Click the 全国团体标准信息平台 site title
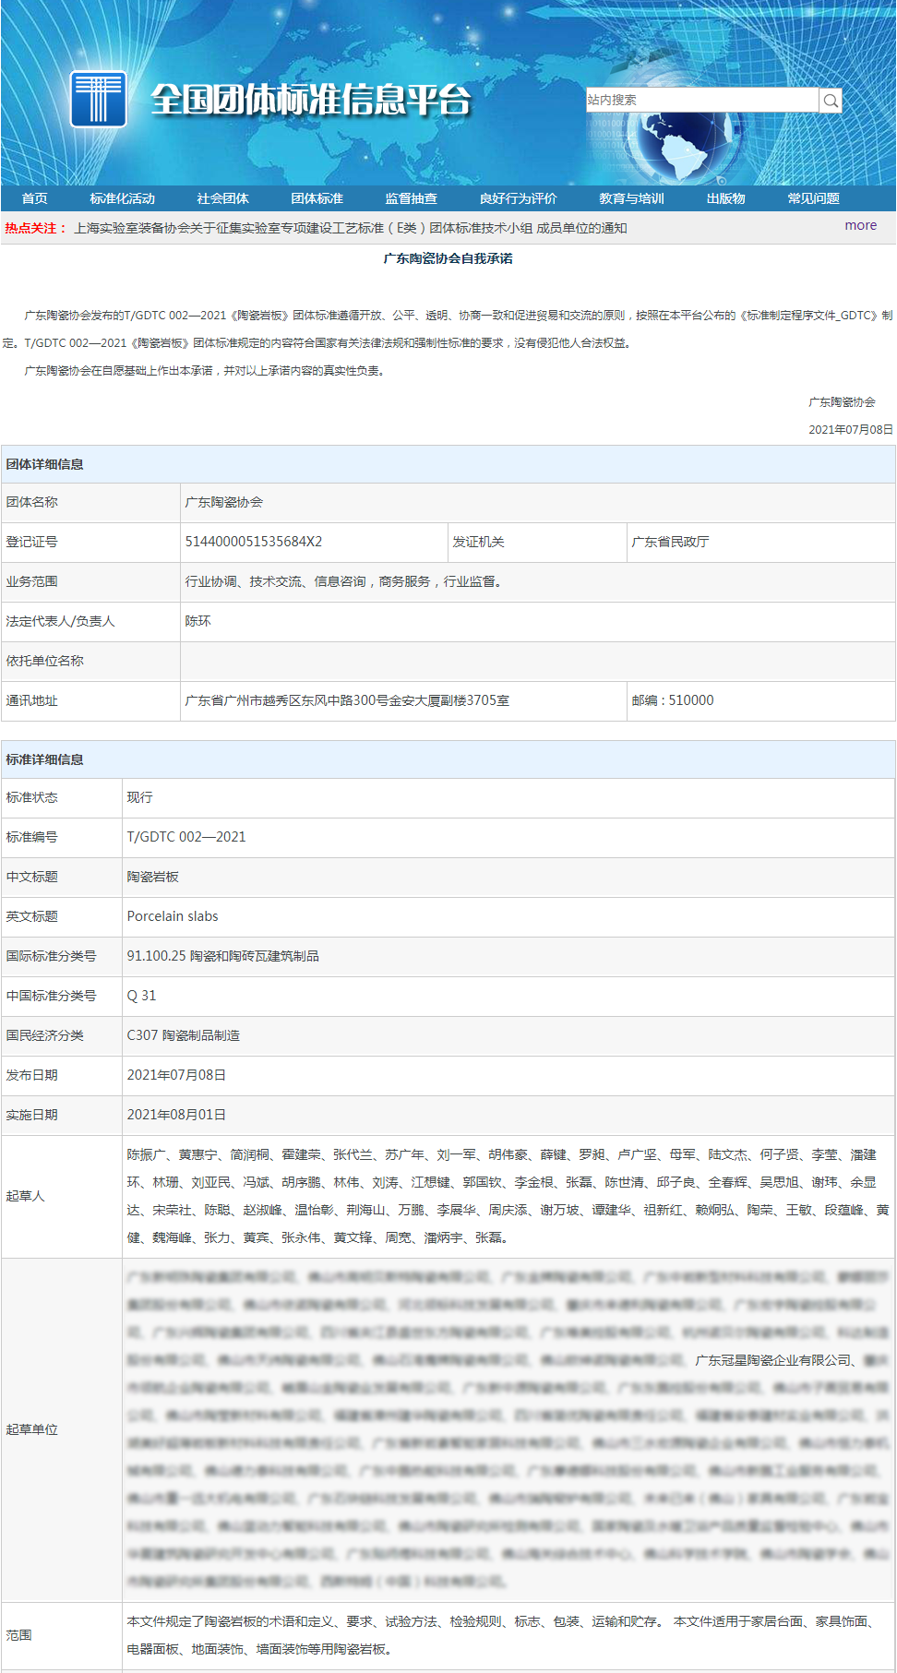Viewport: 897px width, 1673px height. coord(311,100)
